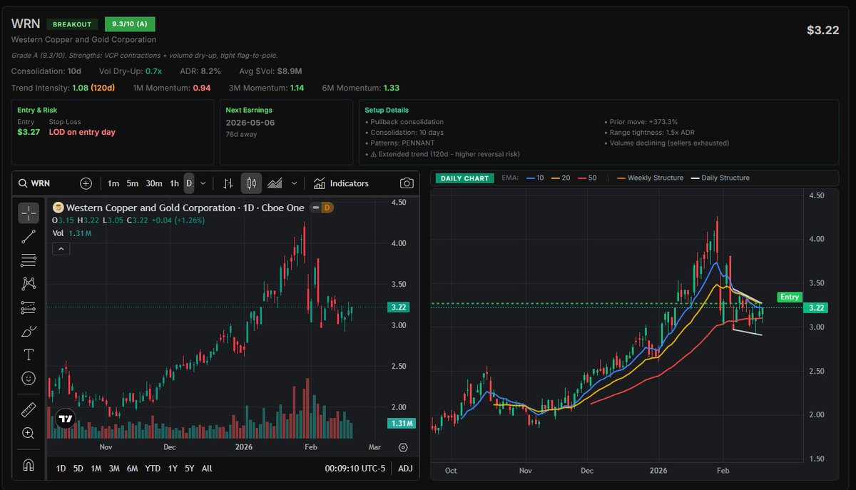Screen dimensions: 856x490
Task: Click the WRN ticker heading
Action: (26, 24)
